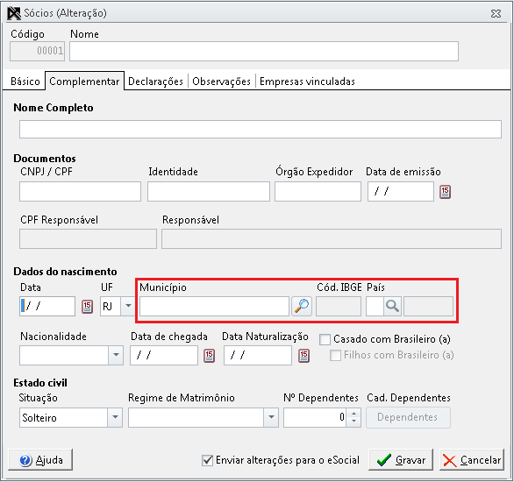Open the Declarações tab
514x482 pixels.
tap(155, 82)
